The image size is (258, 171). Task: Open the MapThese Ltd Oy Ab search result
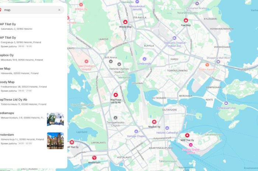[x=32, y=102]
